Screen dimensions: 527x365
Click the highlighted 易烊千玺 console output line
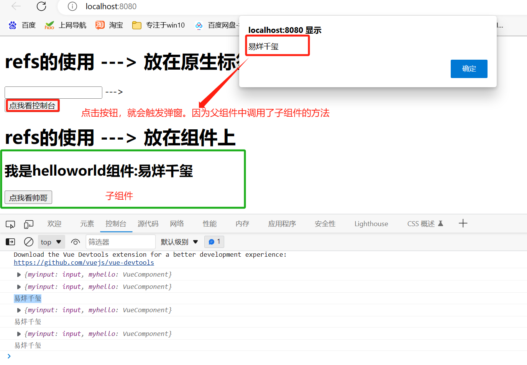[x=28, y=298]
